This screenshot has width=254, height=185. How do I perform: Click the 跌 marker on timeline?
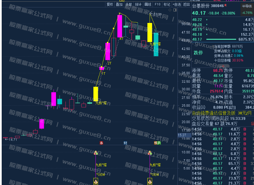pos(159,143)
